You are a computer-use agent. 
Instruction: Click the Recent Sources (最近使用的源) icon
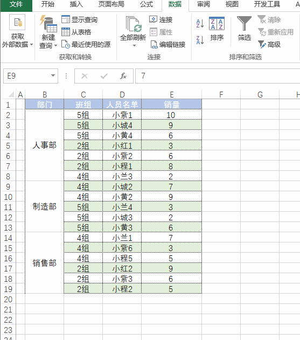pos(66,44)
